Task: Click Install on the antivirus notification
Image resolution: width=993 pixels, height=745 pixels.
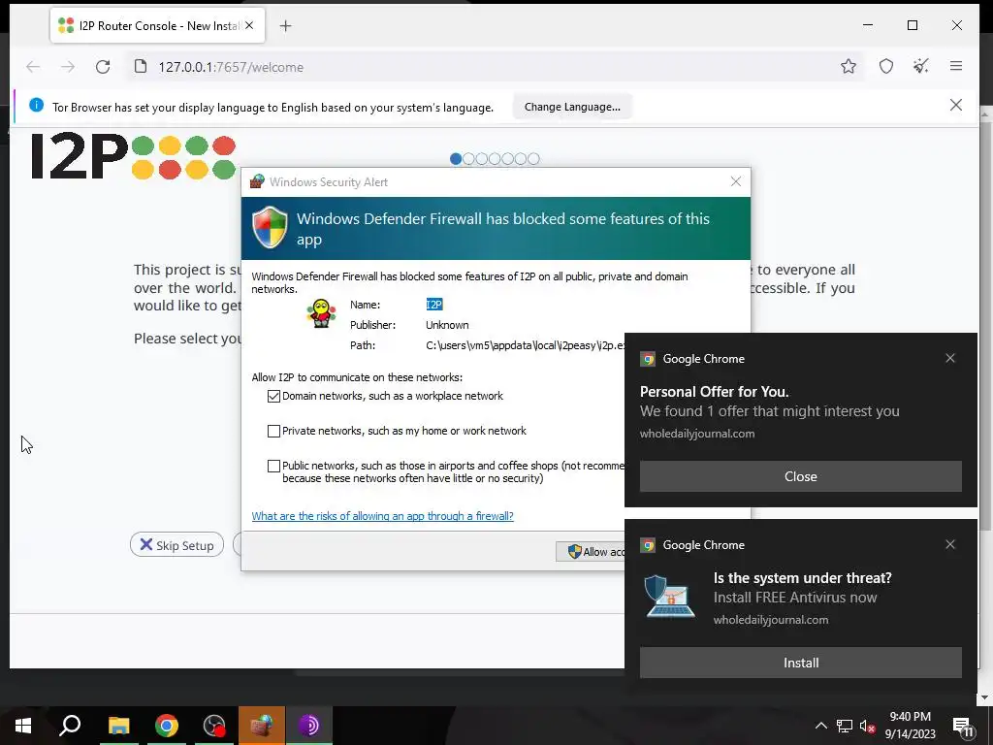Action: tap(800, 663)
